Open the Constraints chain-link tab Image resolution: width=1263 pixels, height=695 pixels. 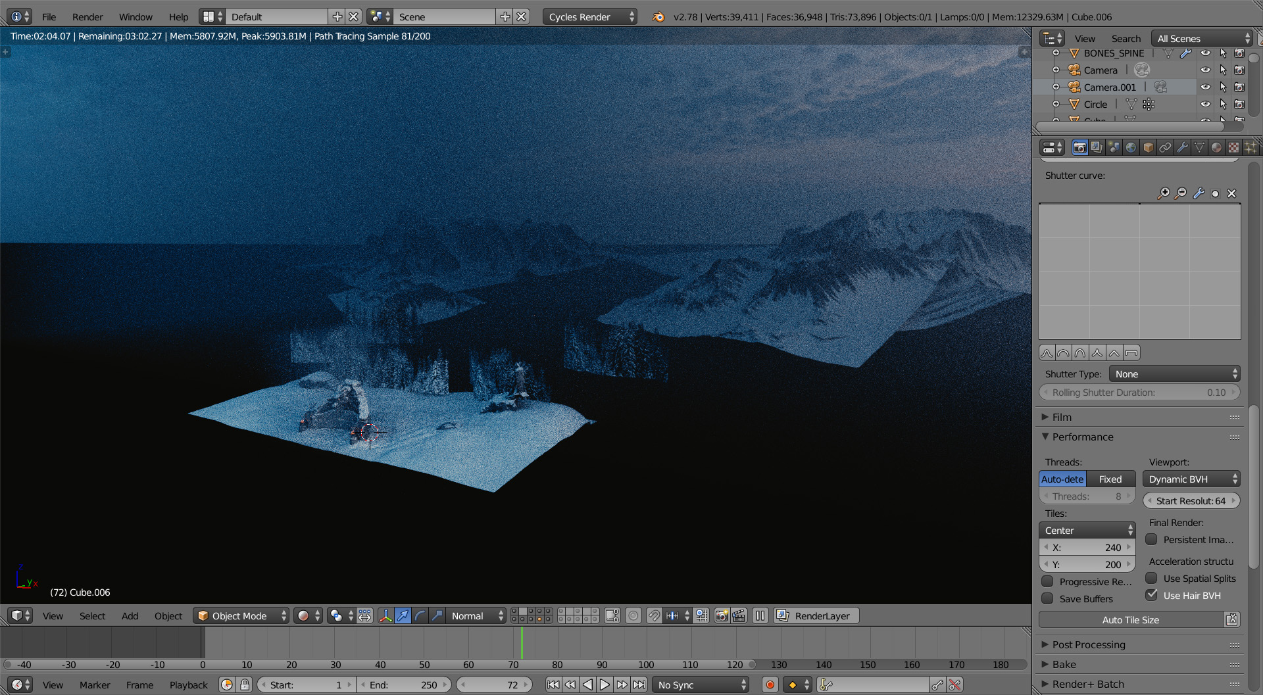[x=1165, y=147]
